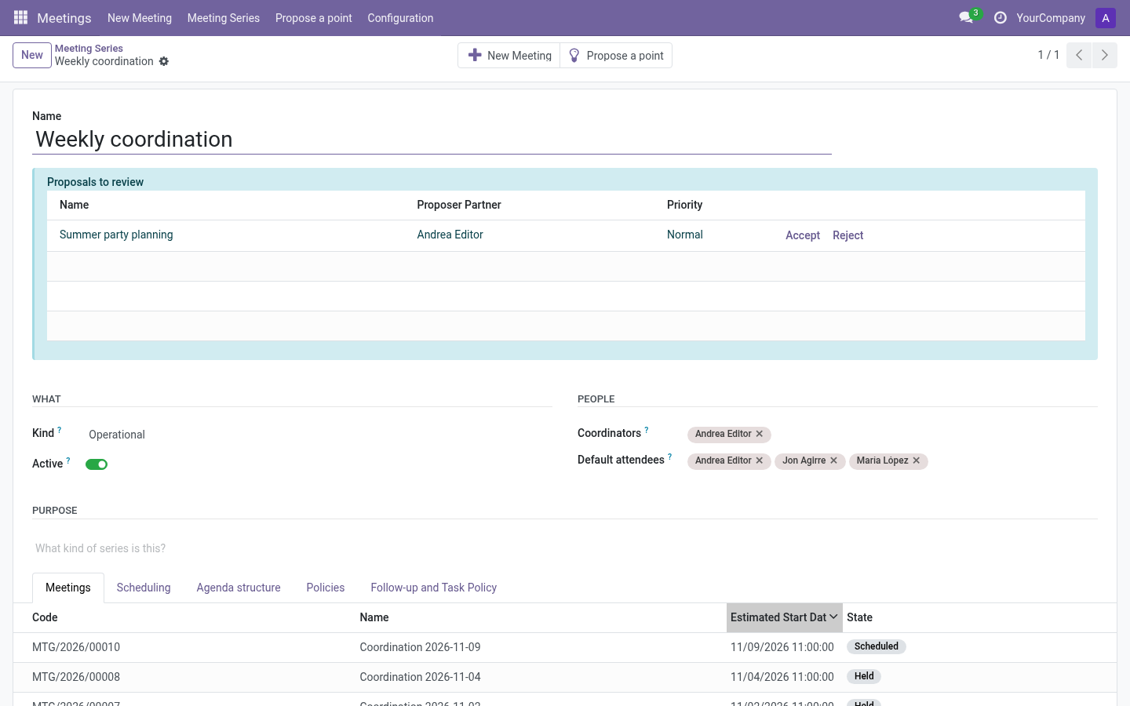Open the activities clock icon
The height and width of the screenshot is (706, 1130).
[1001, 17]
